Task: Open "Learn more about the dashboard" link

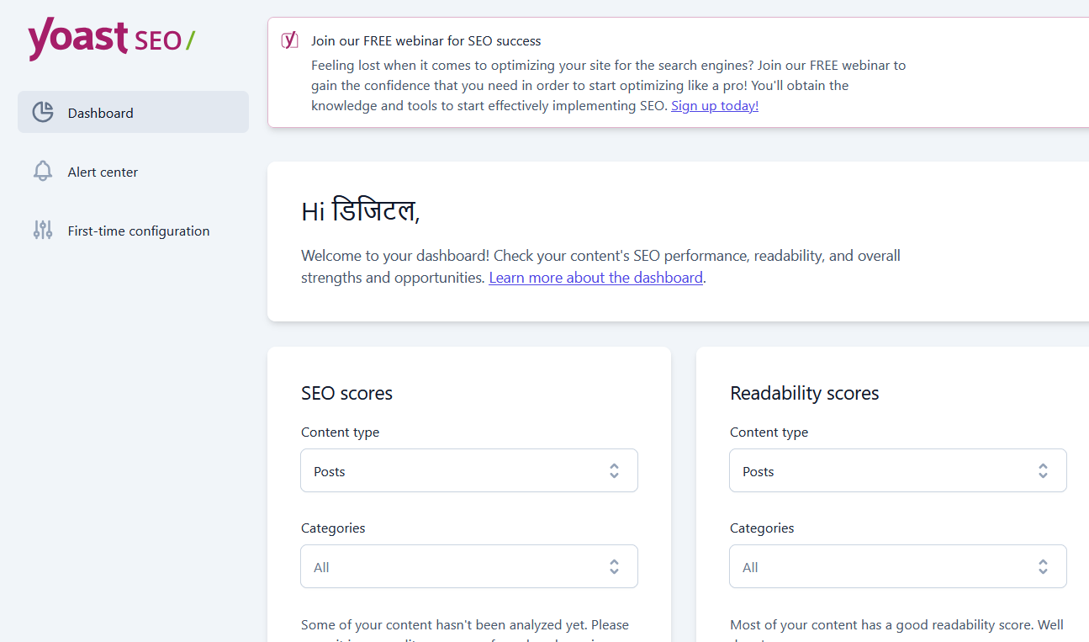Action: point(595,278)
